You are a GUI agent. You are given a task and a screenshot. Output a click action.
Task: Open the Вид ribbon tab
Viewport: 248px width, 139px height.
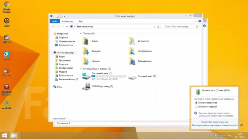(x=81, y=21)
